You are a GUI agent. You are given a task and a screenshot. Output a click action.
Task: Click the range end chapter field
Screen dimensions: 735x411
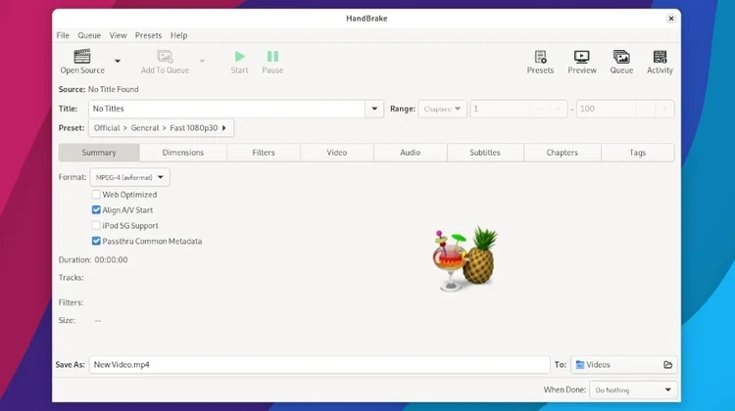606,109
